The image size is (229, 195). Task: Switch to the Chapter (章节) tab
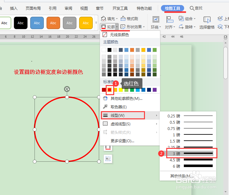(100, 8)
